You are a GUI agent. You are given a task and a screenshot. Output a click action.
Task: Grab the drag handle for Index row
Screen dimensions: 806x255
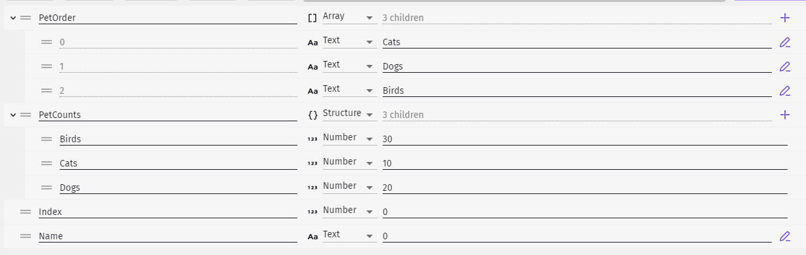pos(26,212)
